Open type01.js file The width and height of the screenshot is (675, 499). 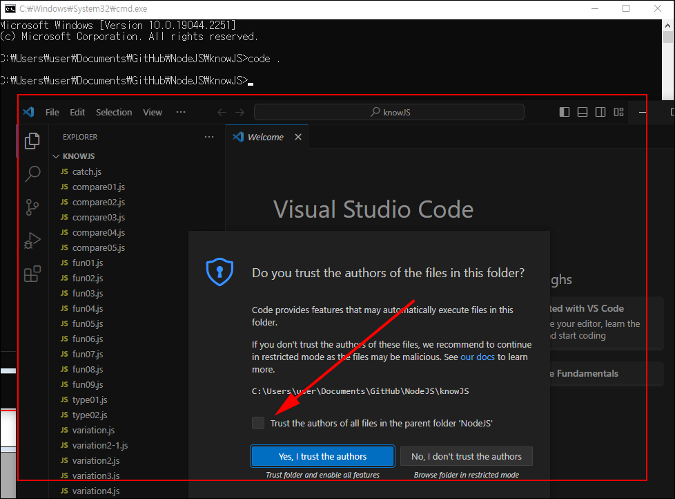click(90, 400)
